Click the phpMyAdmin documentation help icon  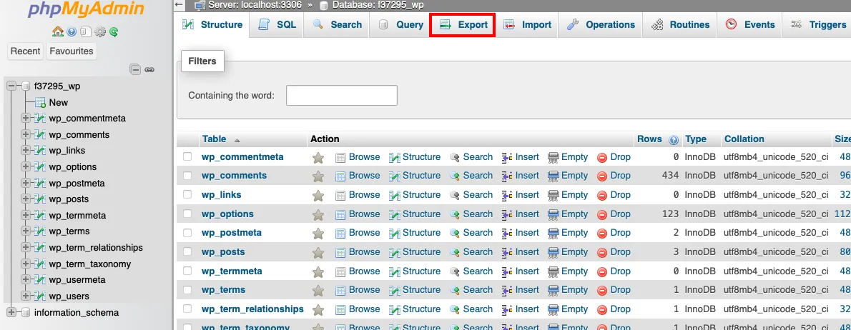pos(72,32)
